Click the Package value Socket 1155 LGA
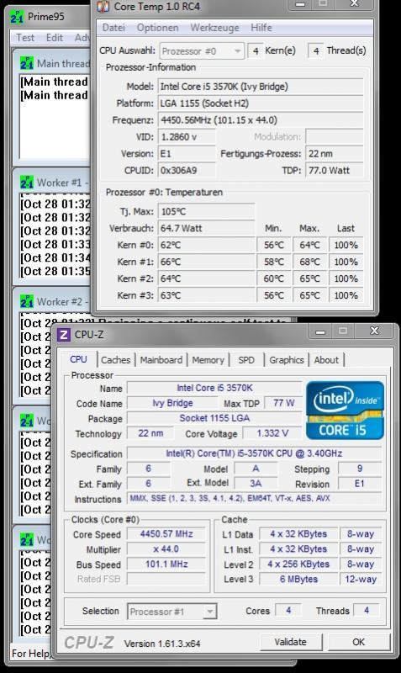Screen dimensions: 401x673 [x=214, y=418]
